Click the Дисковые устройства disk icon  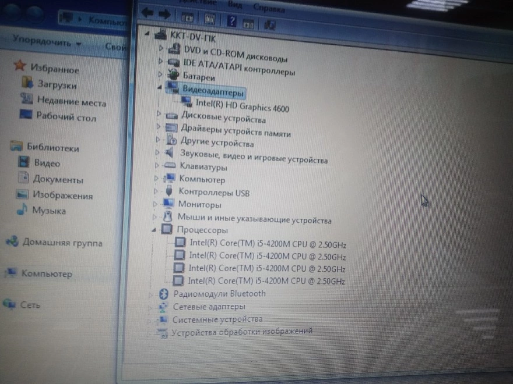(x=172, y=115)
